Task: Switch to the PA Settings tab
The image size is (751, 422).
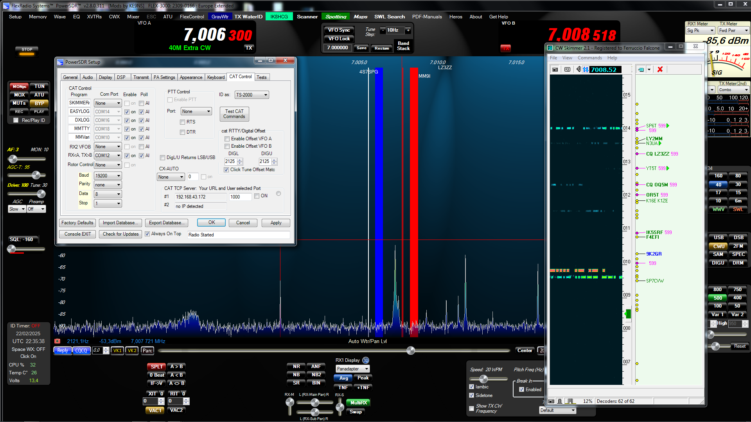Action: [164, 77]
